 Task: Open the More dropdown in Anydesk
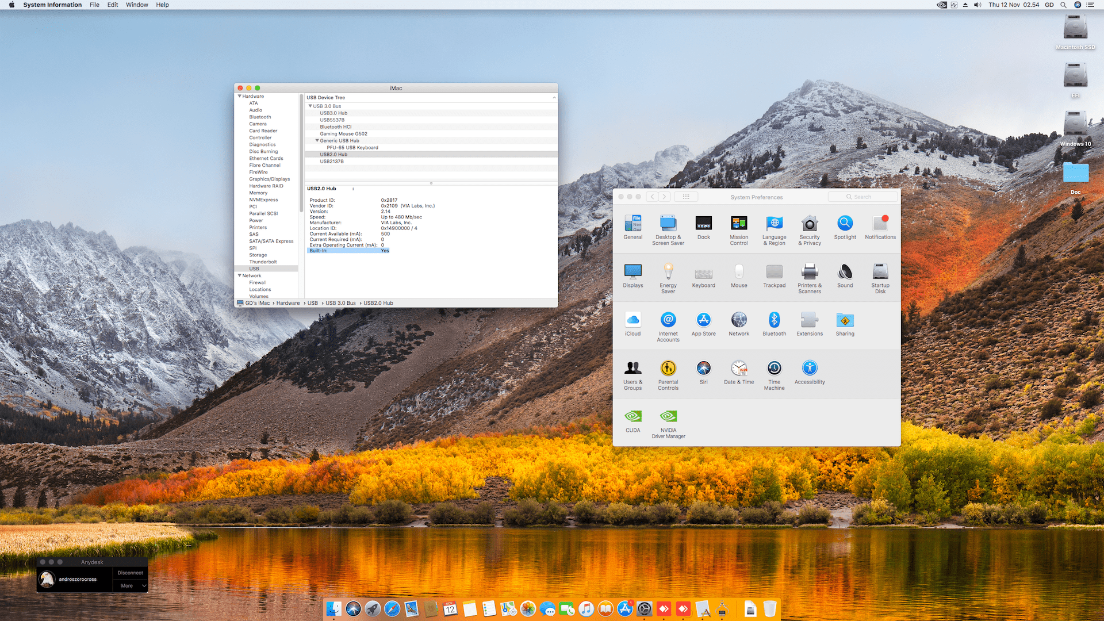tap(131, 586)
